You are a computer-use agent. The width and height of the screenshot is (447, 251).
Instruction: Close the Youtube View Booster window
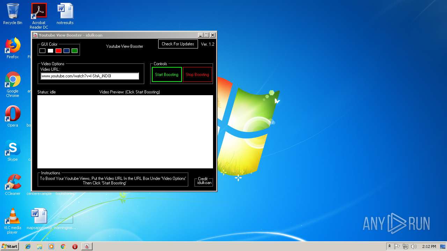(213, 35)
